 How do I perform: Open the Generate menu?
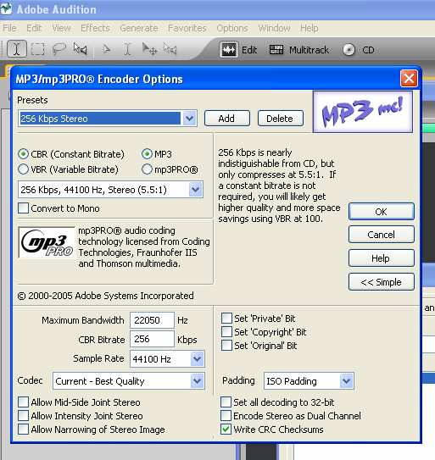click(x=139, y=28)
